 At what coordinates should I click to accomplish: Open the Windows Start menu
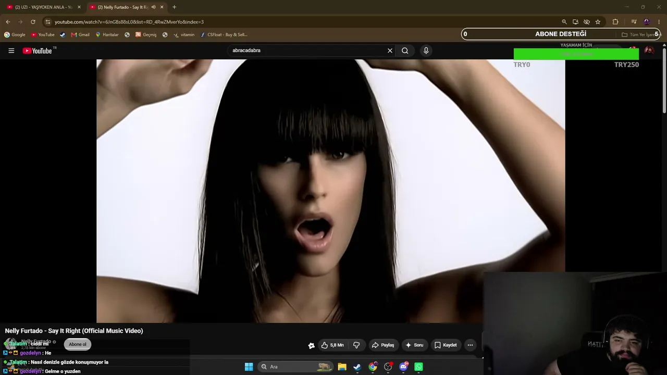pos(249,367)
